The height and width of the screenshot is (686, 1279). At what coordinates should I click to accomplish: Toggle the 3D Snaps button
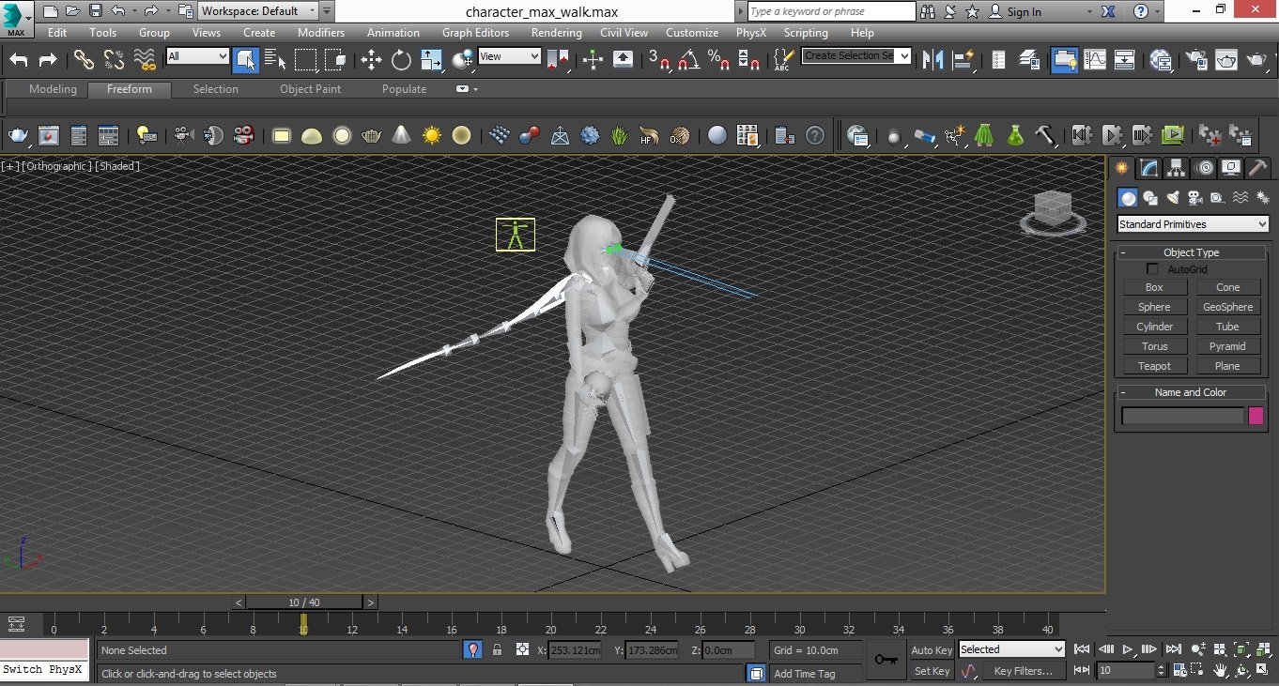point(659,60)
